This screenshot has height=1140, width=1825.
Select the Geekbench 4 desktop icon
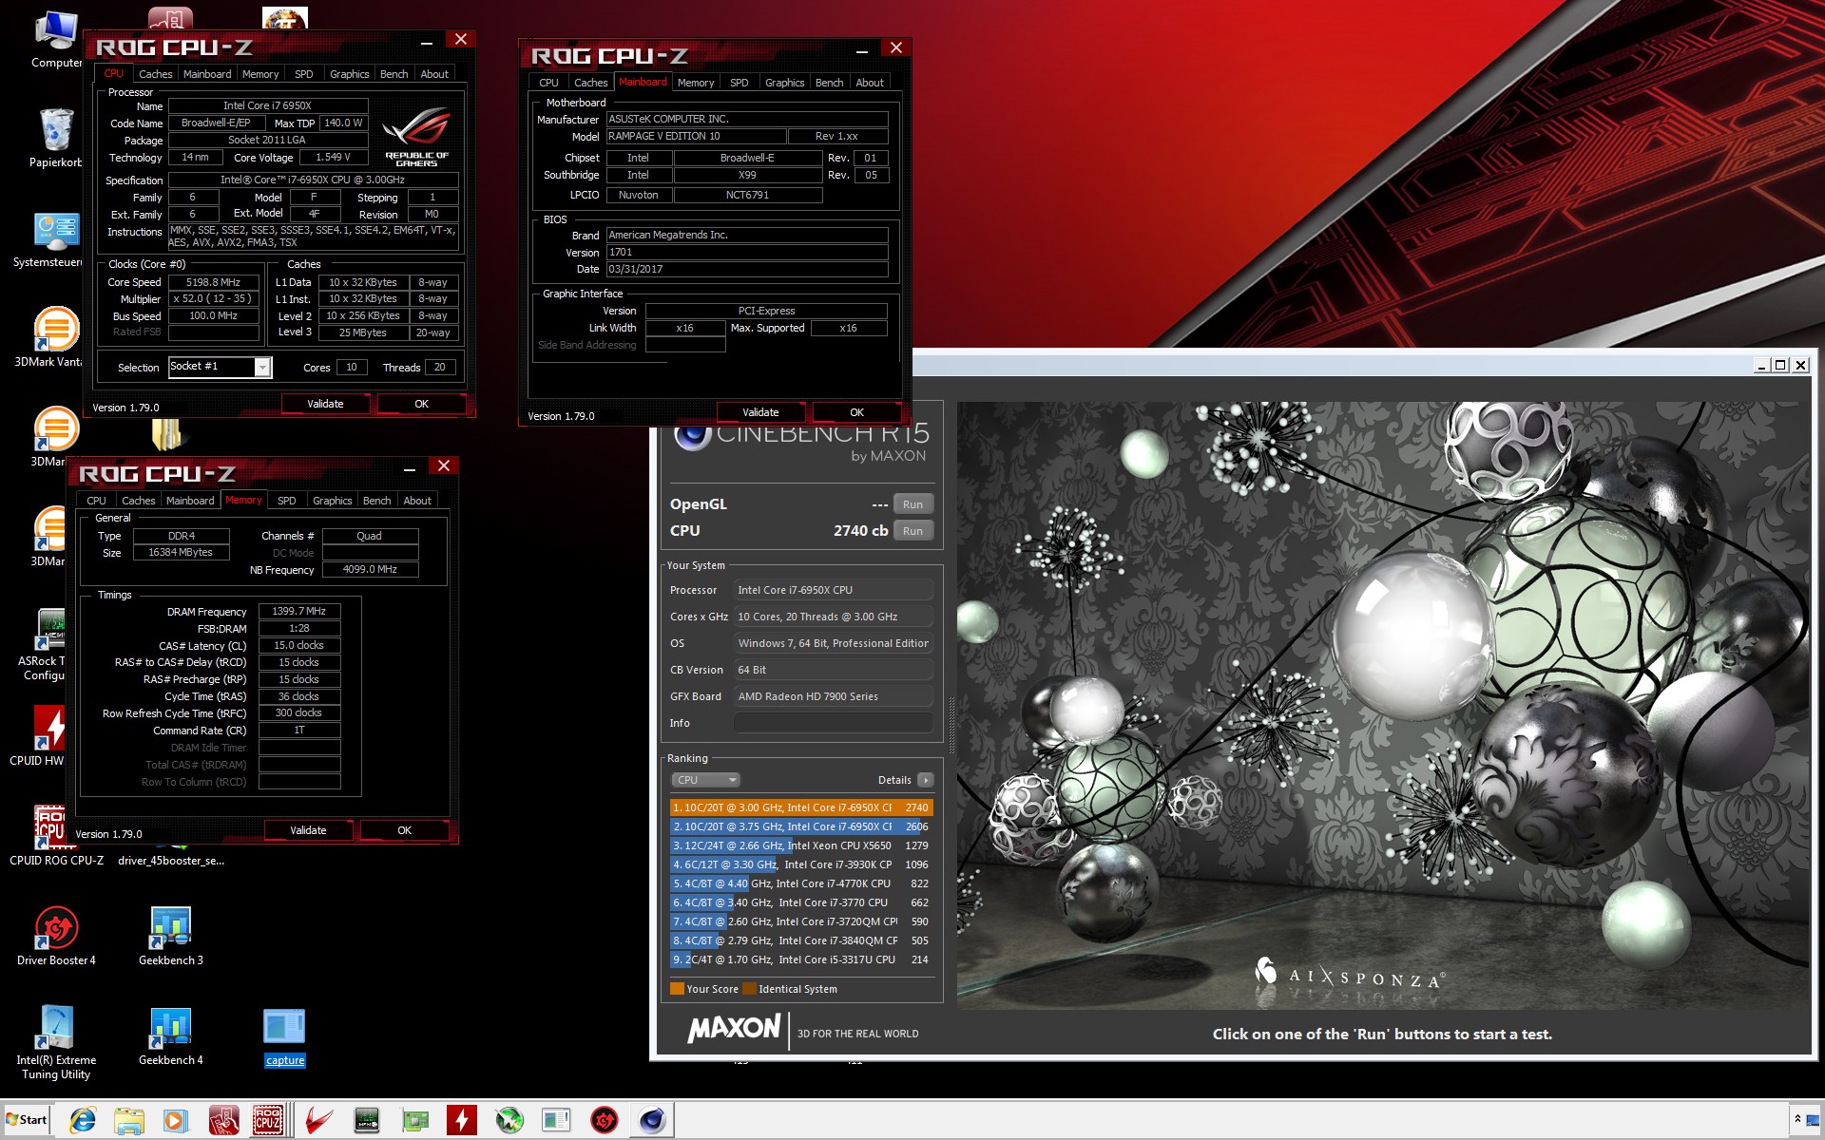(171, 1035)
